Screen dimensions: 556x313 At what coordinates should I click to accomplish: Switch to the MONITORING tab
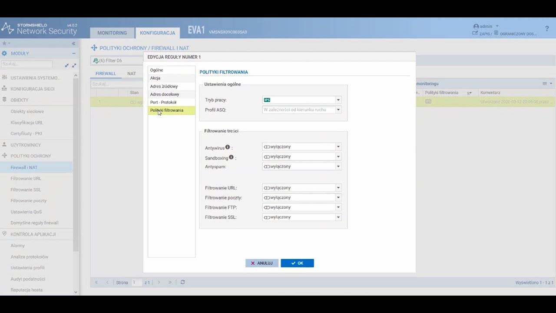112,33
